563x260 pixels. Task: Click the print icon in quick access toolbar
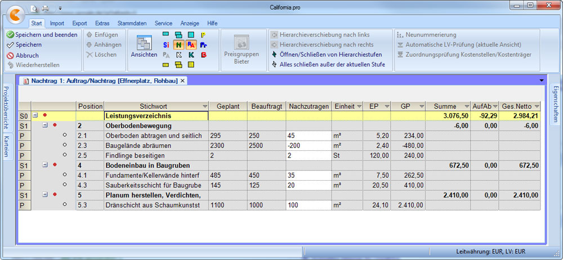[46, 9]
